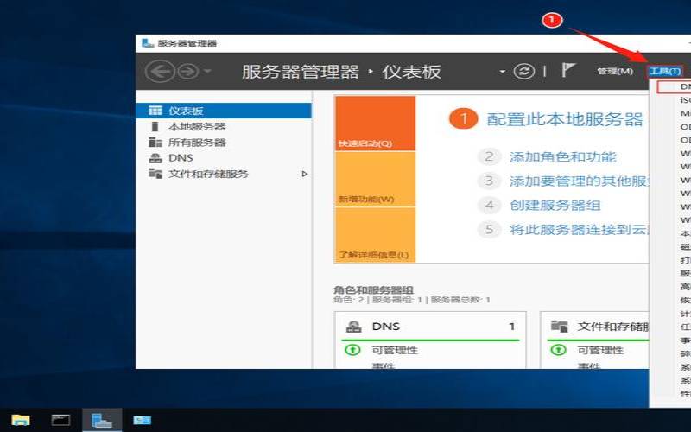The height and width of the screenshot is (432, 691).
Task: Click the 添加要管理的其他服务器 link
Action: 579,181
